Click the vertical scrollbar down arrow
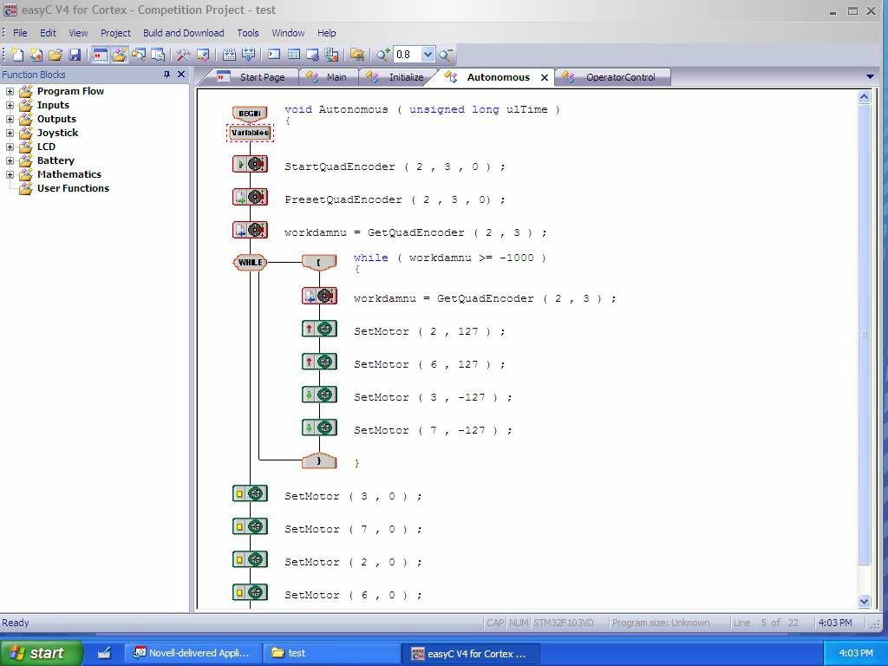 point(864,601)
